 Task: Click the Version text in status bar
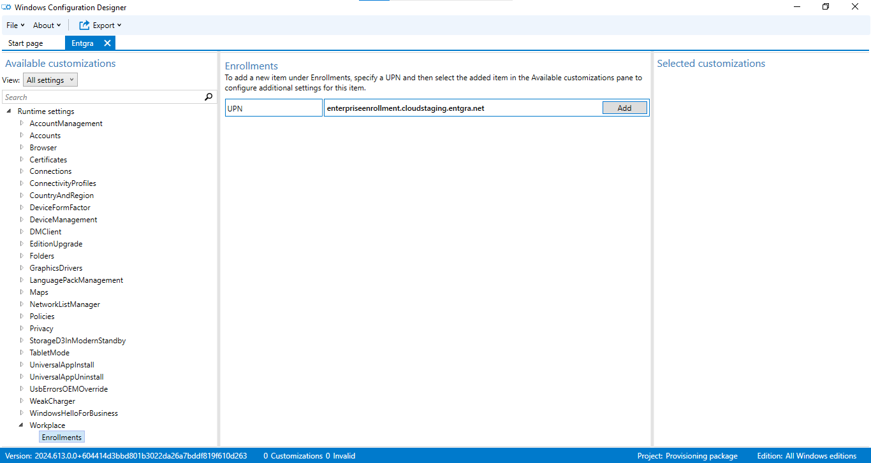click(126, 456)
